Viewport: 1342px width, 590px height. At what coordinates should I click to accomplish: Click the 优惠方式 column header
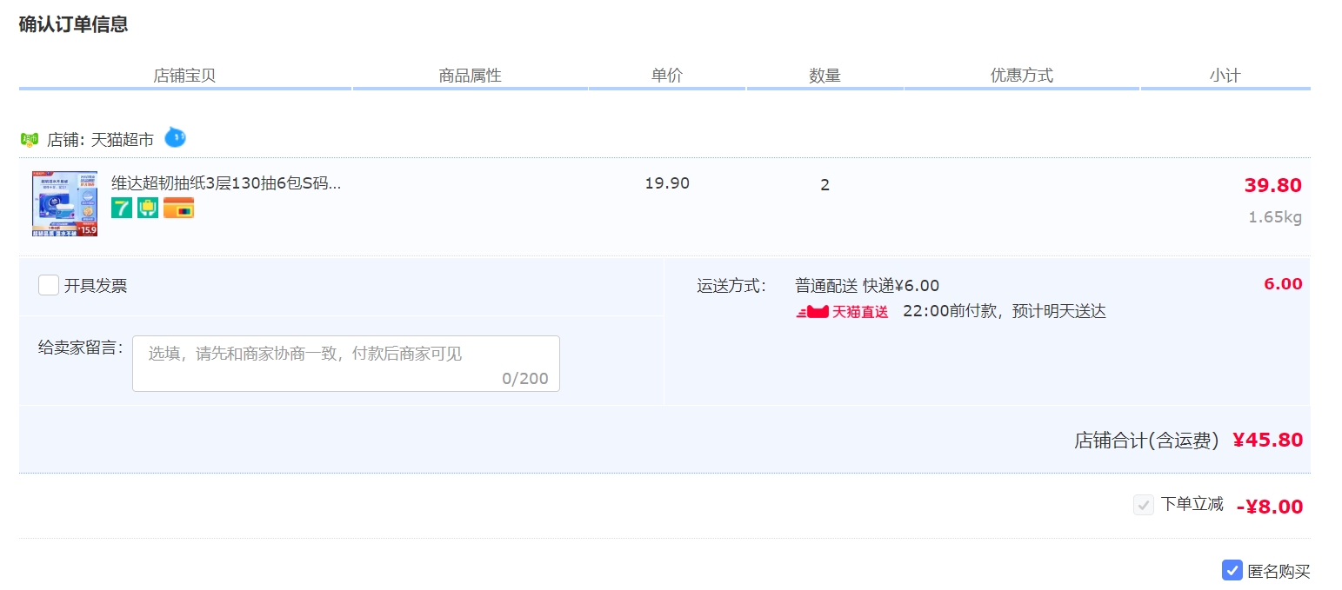coord(1021,76)
